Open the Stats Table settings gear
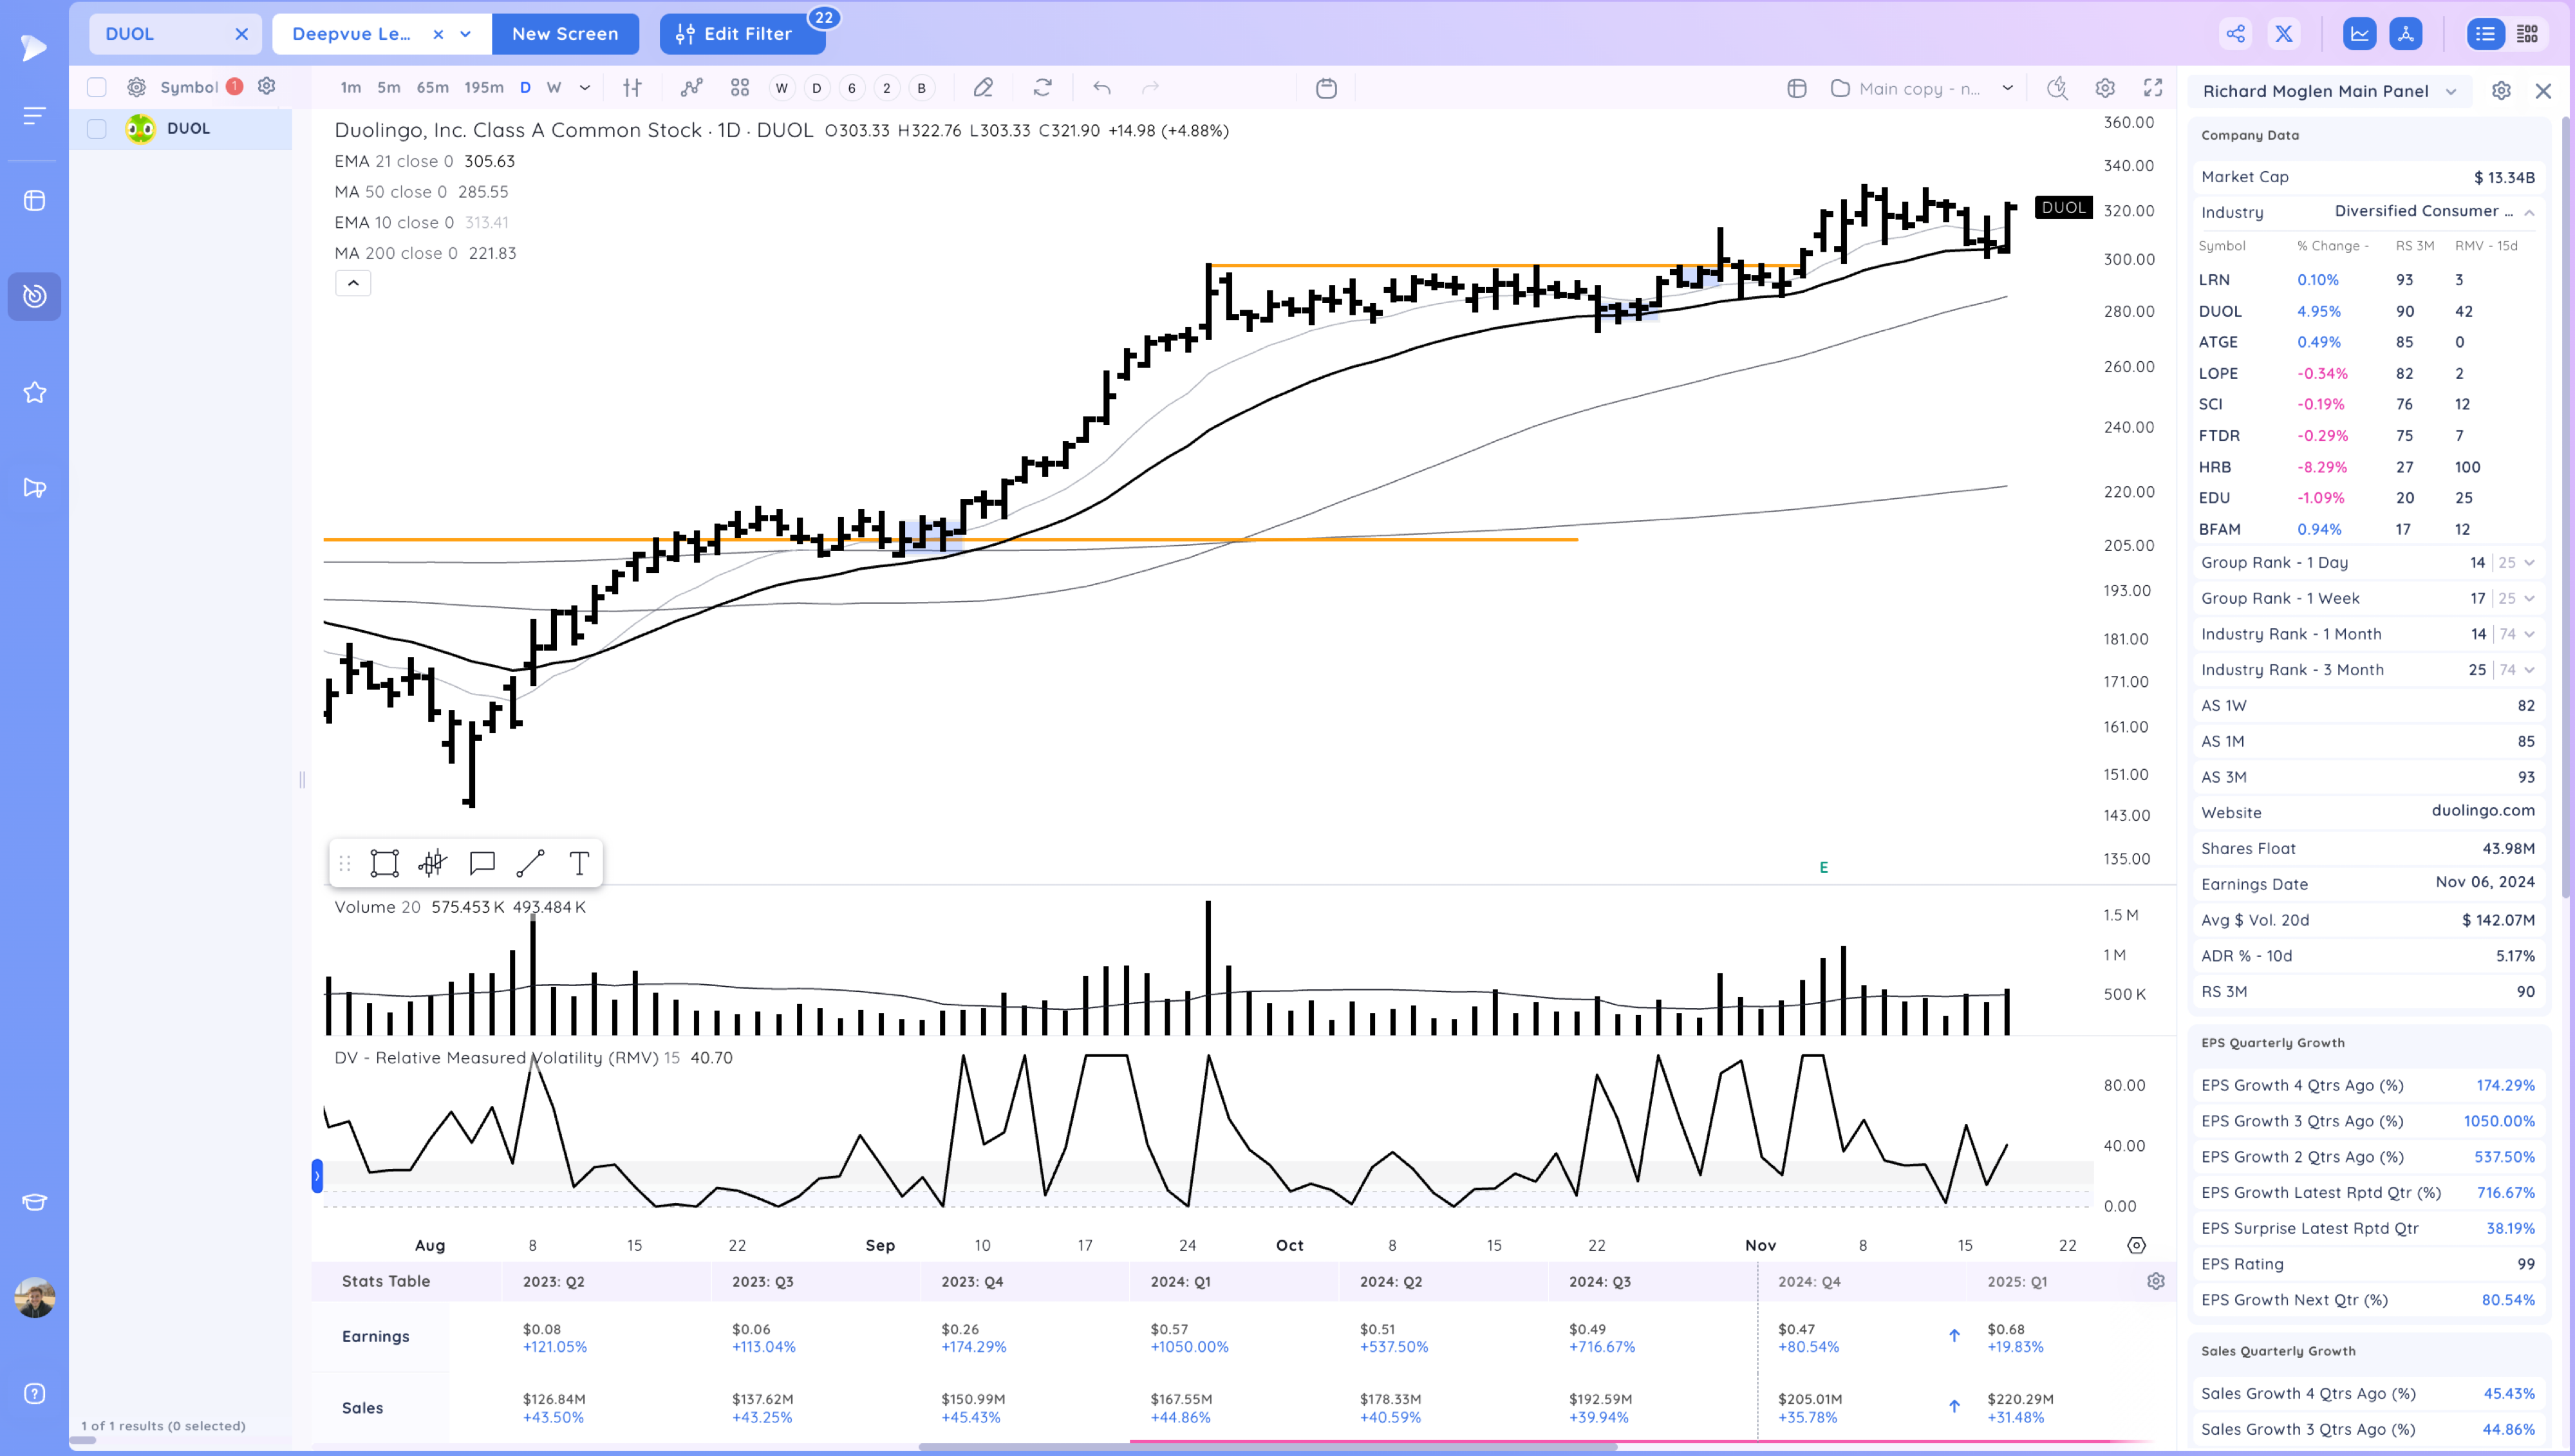 point(2156,1281)
